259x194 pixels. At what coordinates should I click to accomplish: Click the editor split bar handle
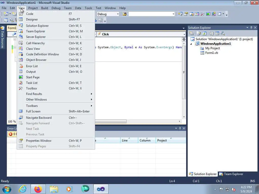coord(184,39)
